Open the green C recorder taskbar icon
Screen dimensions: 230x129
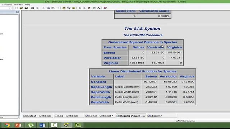[x=78, y=125]
